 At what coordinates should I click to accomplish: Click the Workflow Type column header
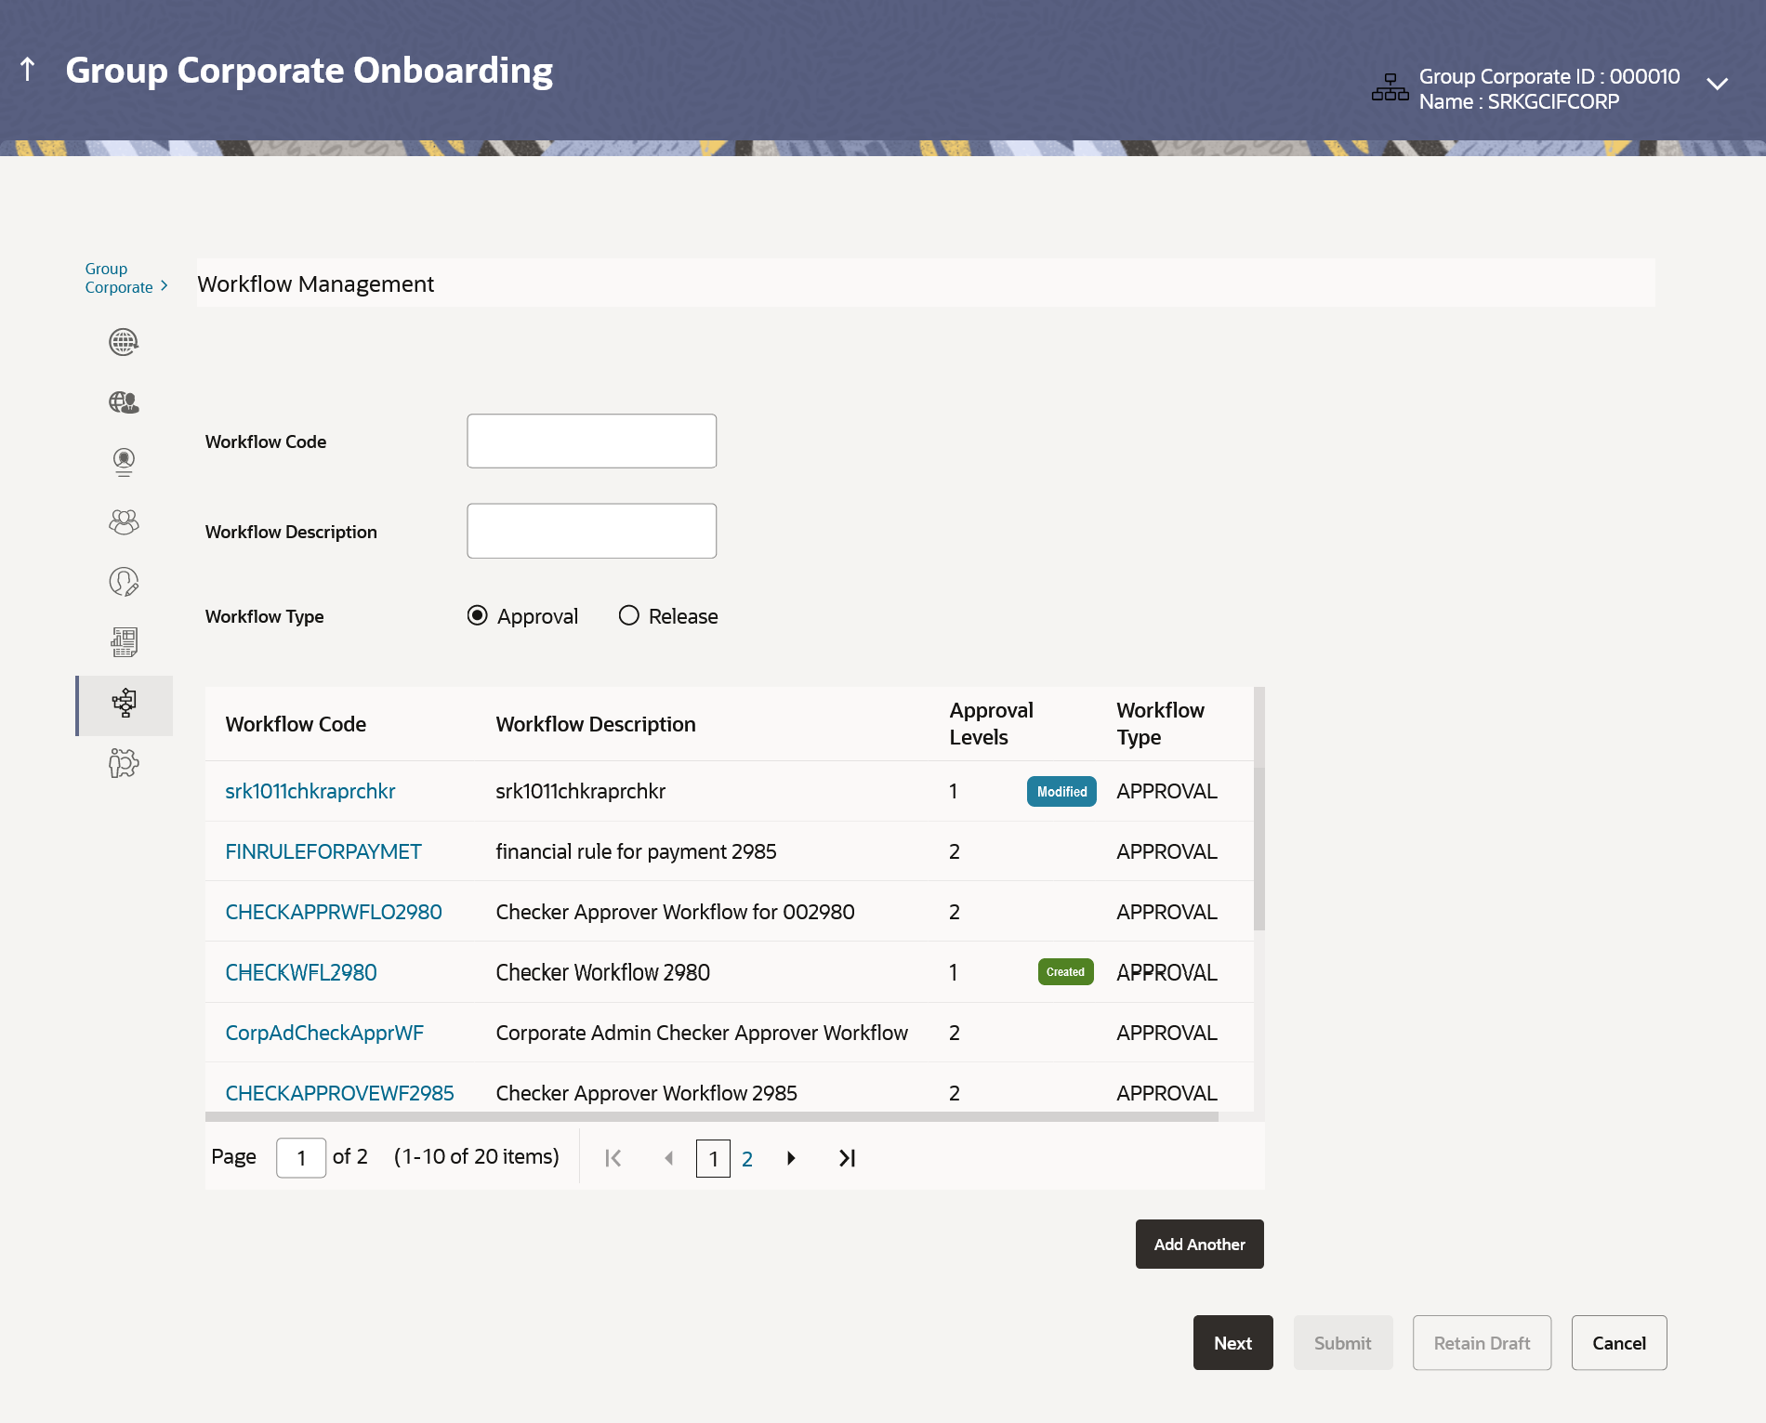pyautogui.click(x=1160, y=723)
